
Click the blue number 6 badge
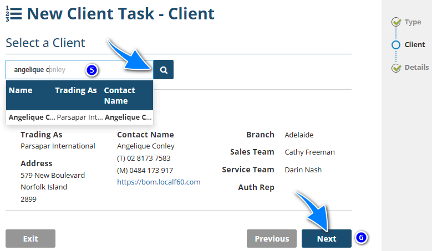coord(361,238)
